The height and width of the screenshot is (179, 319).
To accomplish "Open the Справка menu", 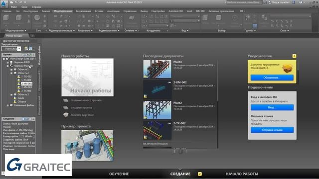I will 36,6.
